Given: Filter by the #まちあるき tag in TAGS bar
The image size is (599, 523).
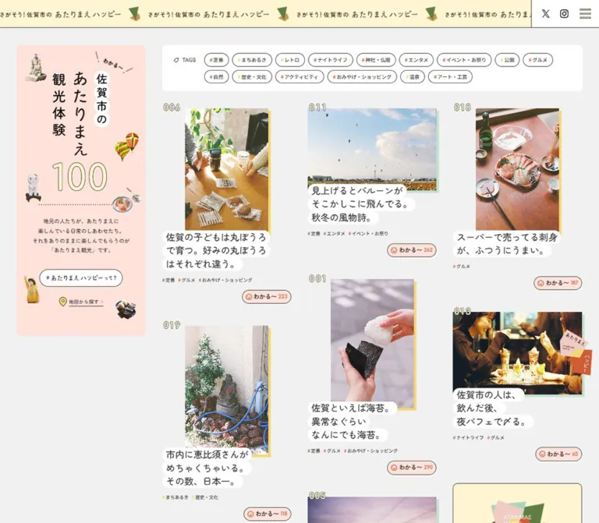Looking at the screenshot, I should 252,60.
